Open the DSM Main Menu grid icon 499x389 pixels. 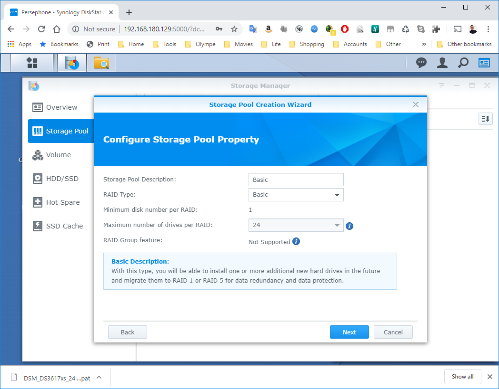32,63
